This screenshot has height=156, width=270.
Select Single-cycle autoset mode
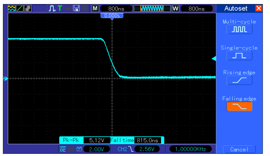[x=239, y=55]
